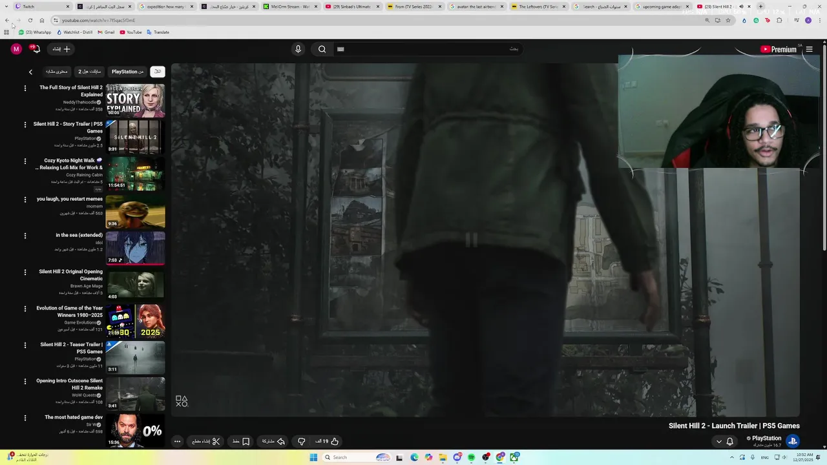The image size is (827, 465).
Task: Open the Gmail bookmark
Action: tap(106, 32)
